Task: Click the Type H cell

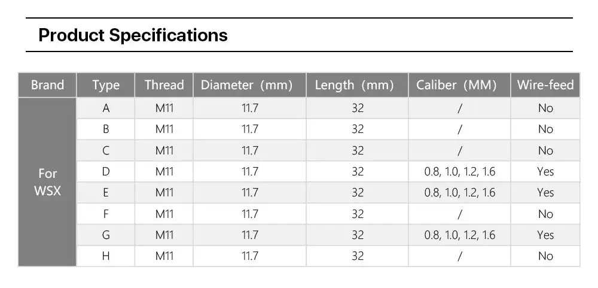Action: click(106, 256)
